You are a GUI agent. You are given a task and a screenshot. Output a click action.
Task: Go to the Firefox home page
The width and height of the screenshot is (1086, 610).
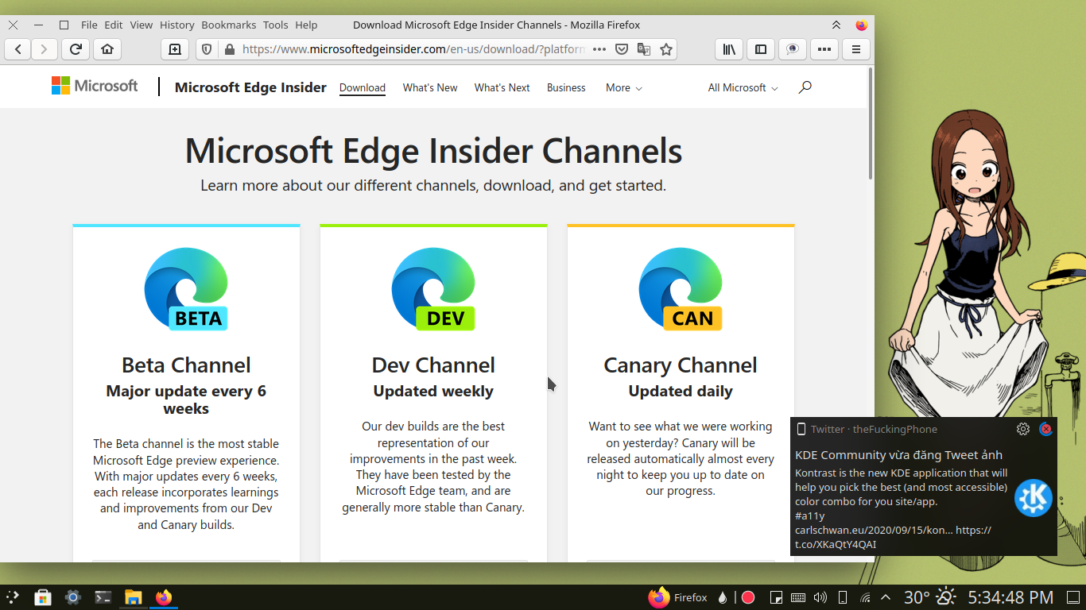107,49
